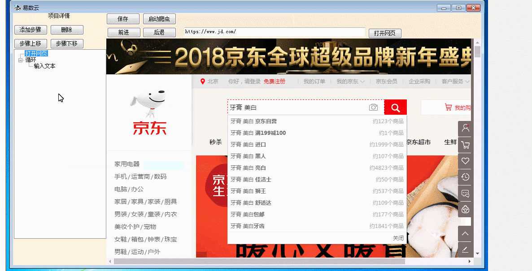
Task: Click the 添加步骤 button
Action: pyautogui.click(x=31, y=30)
